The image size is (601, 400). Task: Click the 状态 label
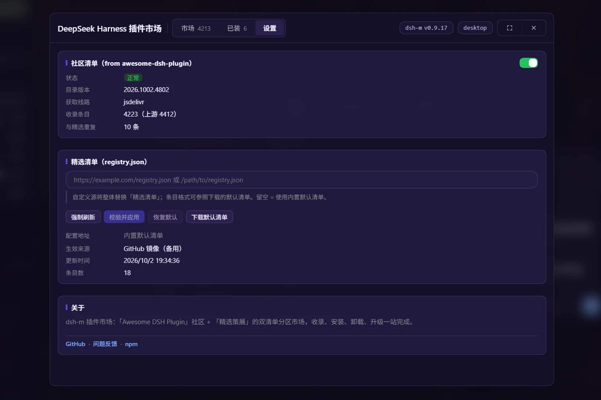click(72, 78)
